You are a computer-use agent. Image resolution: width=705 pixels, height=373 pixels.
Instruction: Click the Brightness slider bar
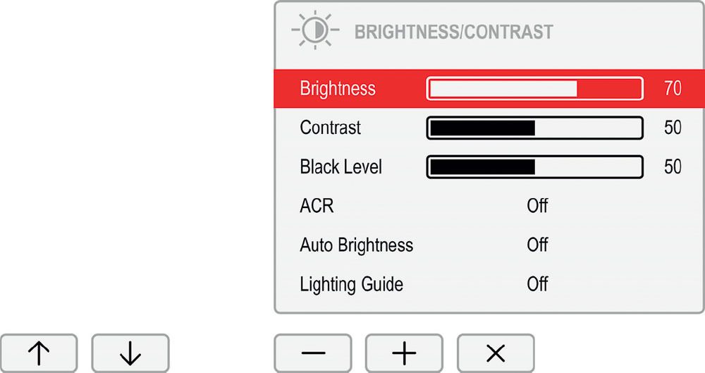coord(534,89)
